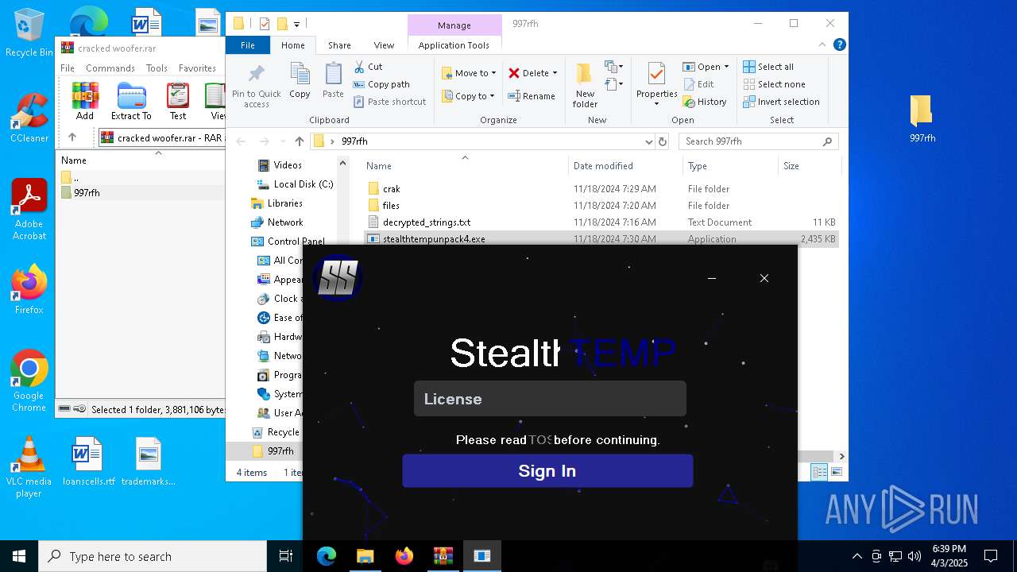This screenshot has height=572, width=1017.
Task: Open the TOS link
Action: tap(540, 439)
